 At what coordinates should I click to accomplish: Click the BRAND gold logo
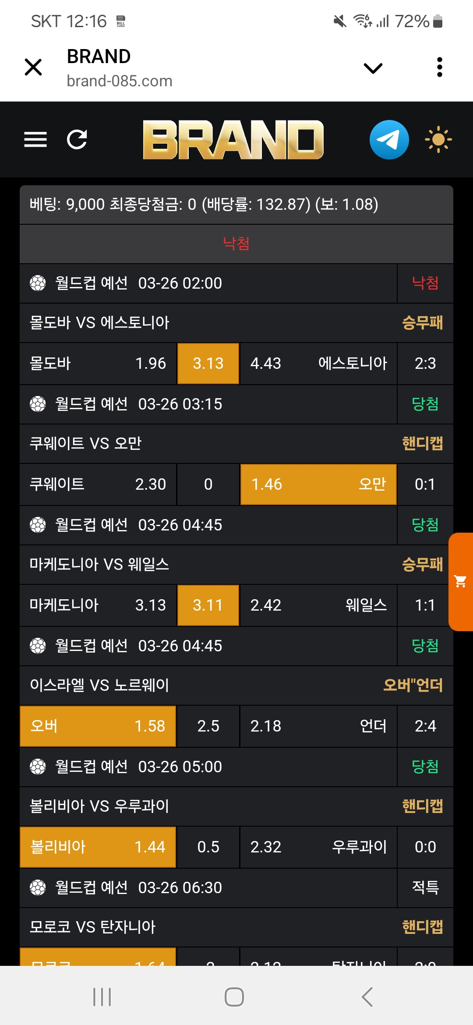coord(233,140)
